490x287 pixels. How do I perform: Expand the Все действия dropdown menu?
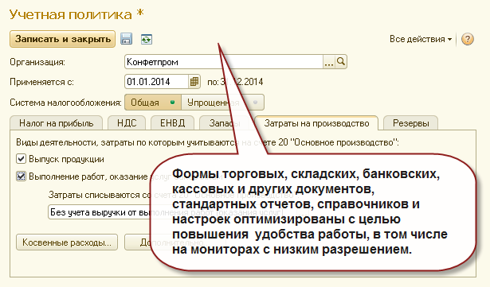(x=421, y=39)
